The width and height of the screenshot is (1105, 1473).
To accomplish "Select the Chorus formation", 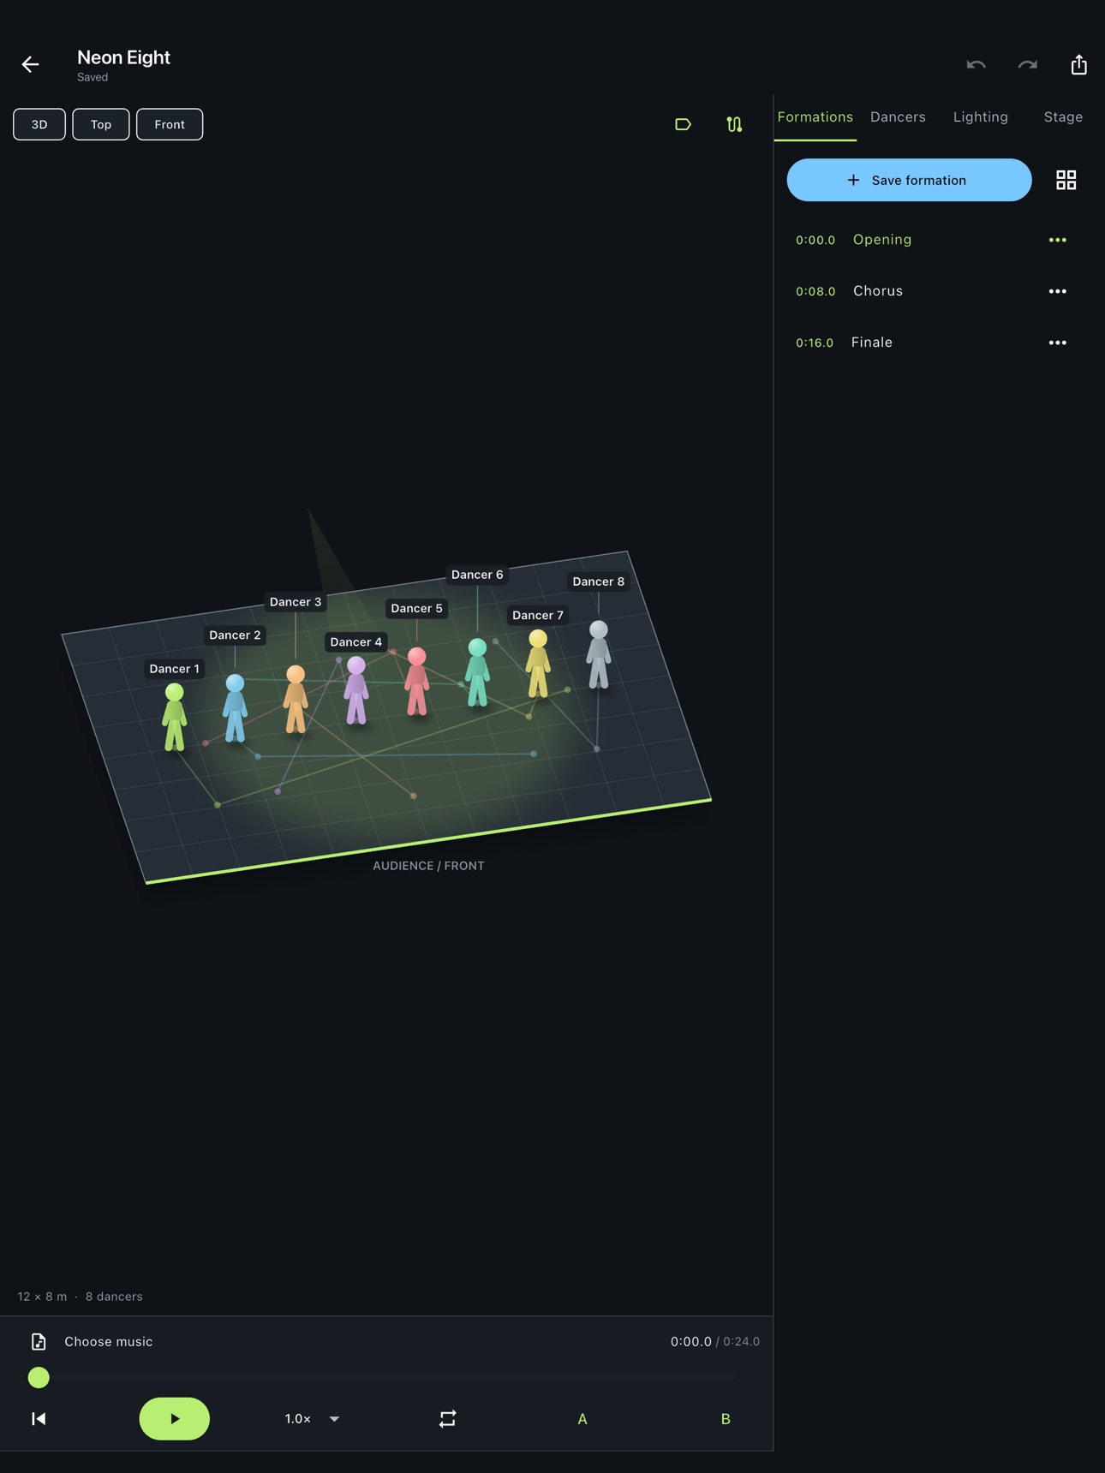I will pos(878,291).
